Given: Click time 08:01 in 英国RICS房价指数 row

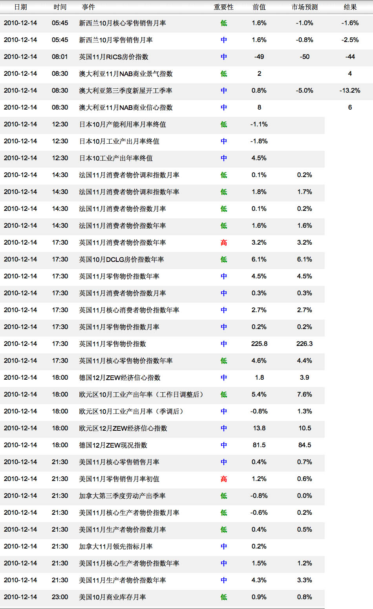Looking at the screenshot, I should click(x=60, y=57).
